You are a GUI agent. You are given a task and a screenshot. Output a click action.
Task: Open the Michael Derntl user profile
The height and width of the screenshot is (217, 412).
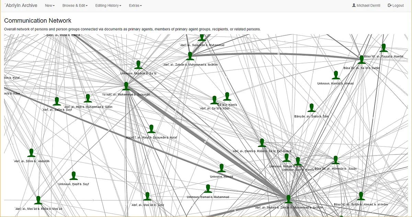(x=367, y=5)
